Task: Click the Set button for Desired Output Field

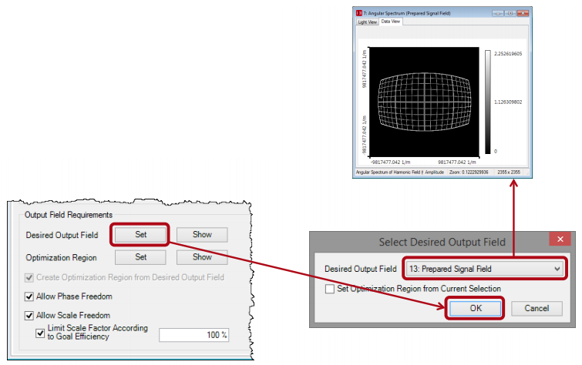Action: pos(140,234)
